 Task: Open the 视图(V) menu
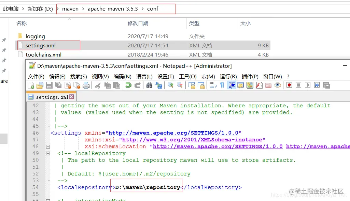(100, 77)
